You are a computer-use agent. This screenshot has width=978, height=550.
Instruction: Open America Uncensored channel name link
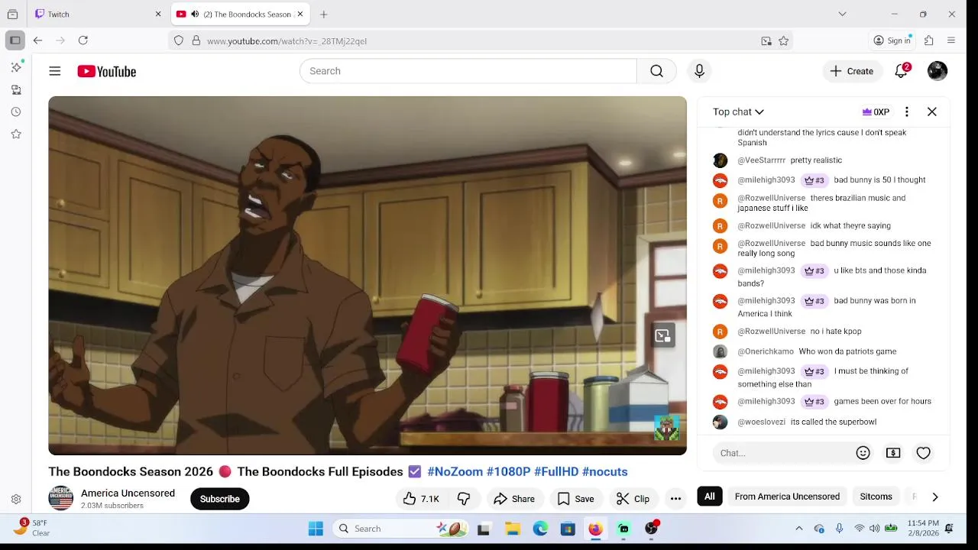point(128,493)
